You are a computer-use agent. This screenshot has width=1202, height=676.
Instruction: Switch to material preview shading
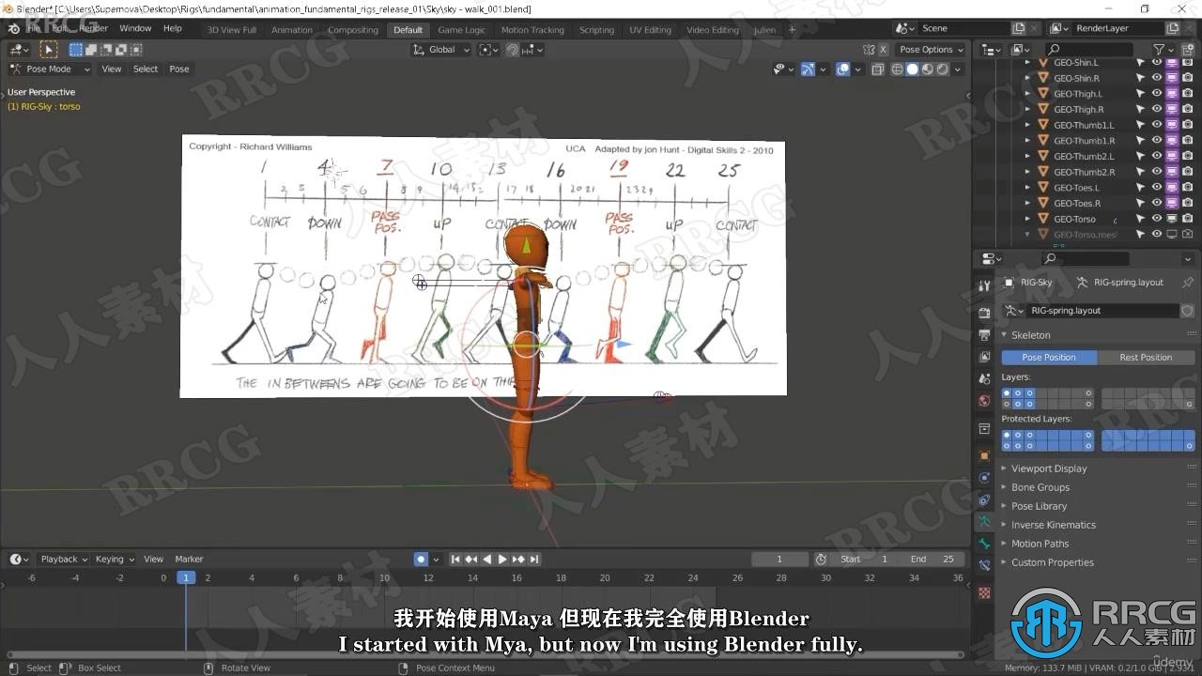[928, 69]
